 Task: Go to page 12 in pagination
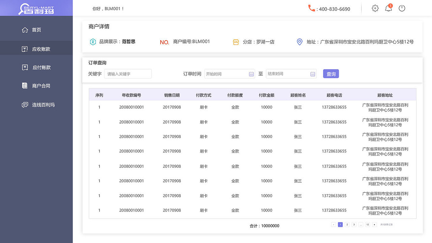pos(368,224)
